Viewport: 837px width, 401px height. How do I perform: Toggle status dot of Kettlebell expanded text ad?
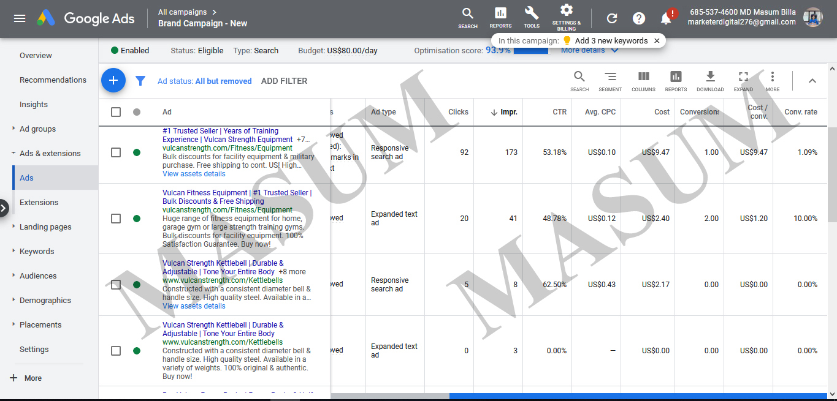click(x=137, y=351)
